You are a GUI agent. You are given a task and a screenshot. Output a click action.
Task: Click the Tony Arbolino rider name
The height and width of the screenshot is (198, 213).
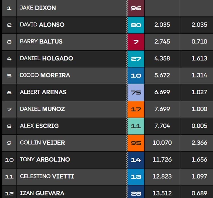point(45,159)
